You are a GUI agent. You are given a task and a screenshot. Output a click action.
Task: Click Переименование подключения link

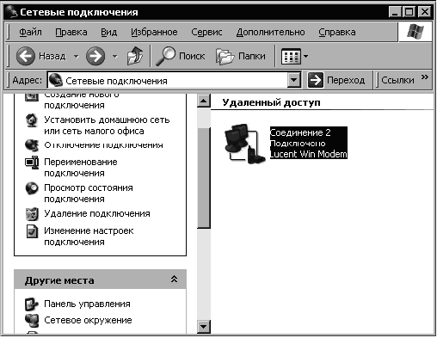tap(81, 168)
